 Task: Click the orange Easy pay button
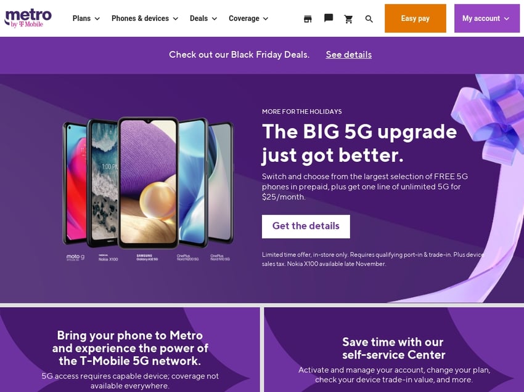click(415, 18)
